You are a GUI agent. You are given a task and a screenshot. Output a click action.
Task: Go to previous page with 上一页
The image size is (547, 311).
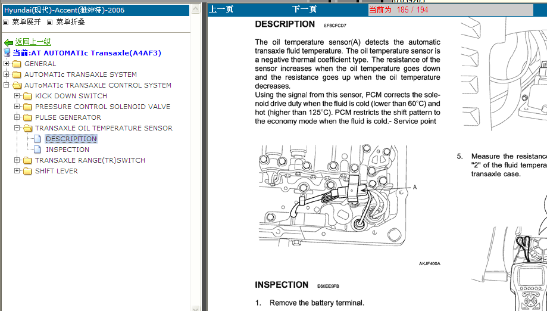coord(221,10)
